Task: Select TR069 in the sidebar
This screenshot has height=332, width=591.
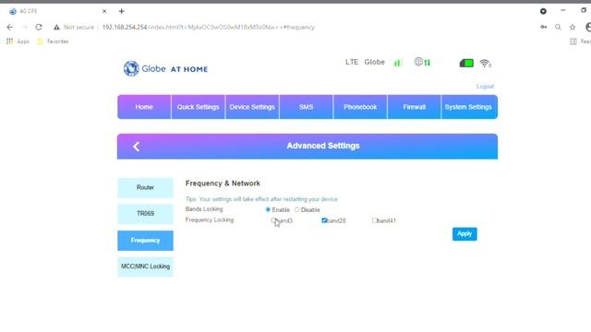Action: [146, 214]
